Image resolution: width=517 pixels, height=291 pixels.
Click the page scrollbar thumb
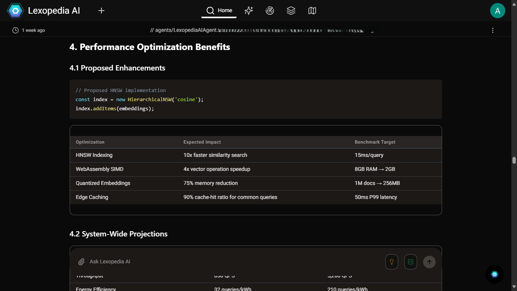coord(514,160)
